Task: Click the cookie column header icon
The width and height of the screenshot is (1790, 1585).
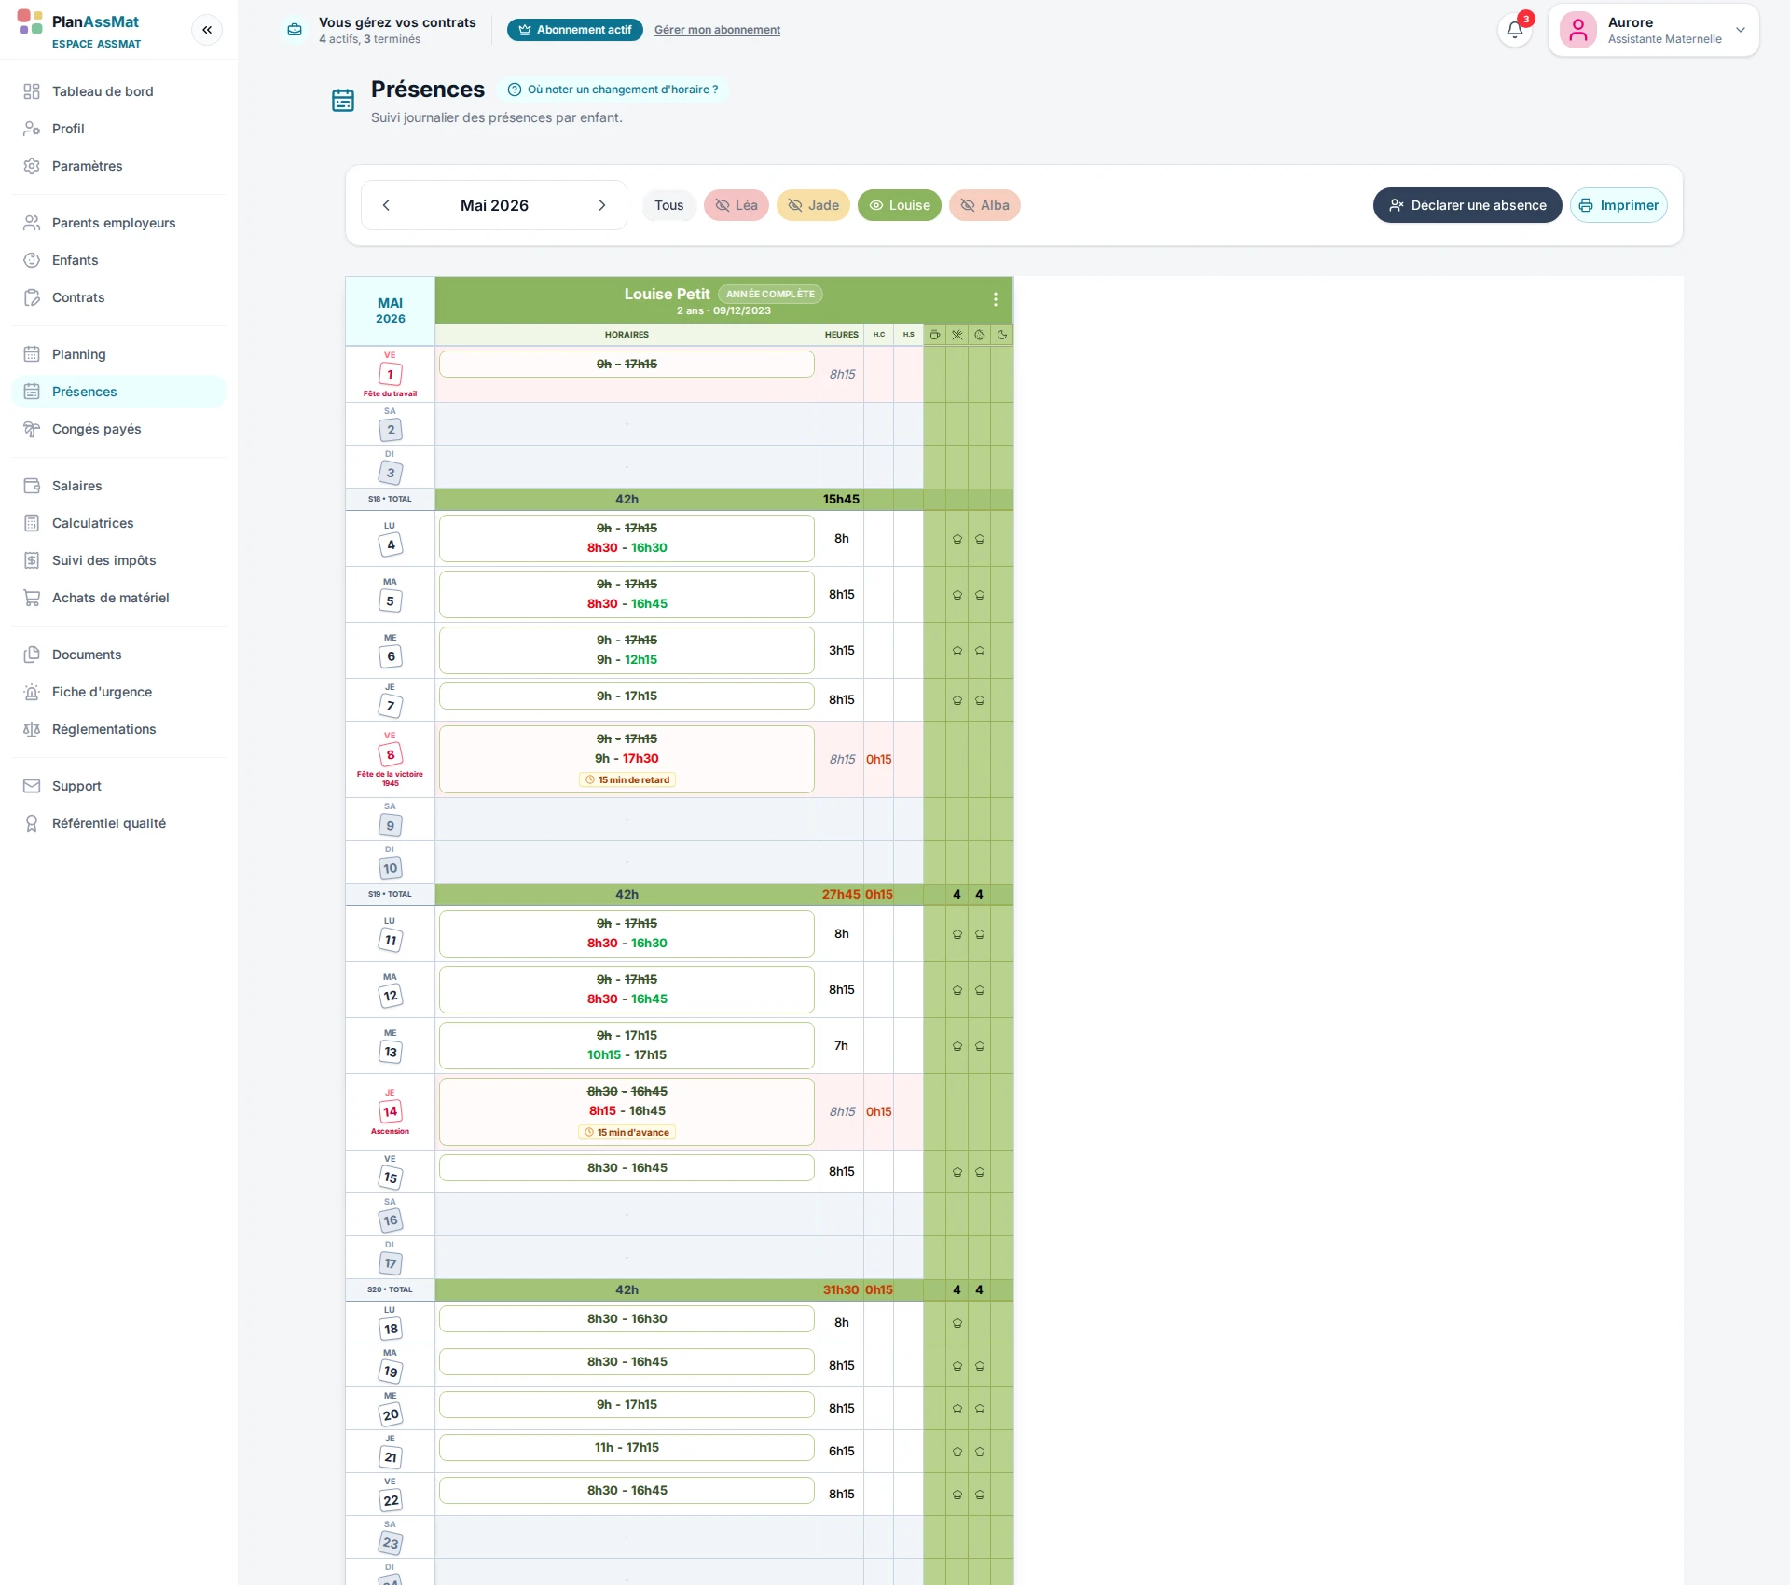Action: pyautogui.click(x=980, y=335)
